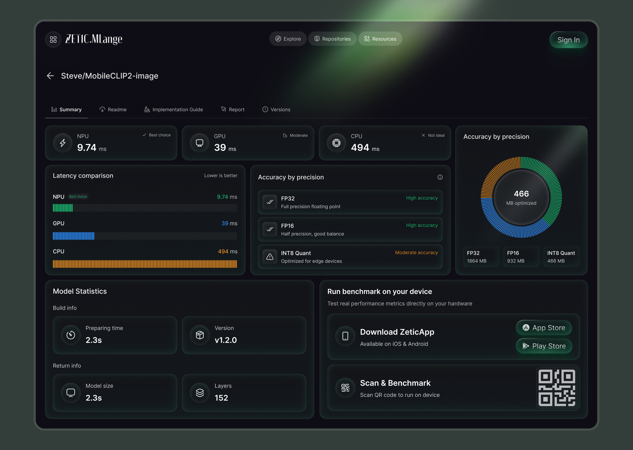Click the Scan & Benchmark QR icon
This screenshot has height=450, width=633.
[345, 388]
